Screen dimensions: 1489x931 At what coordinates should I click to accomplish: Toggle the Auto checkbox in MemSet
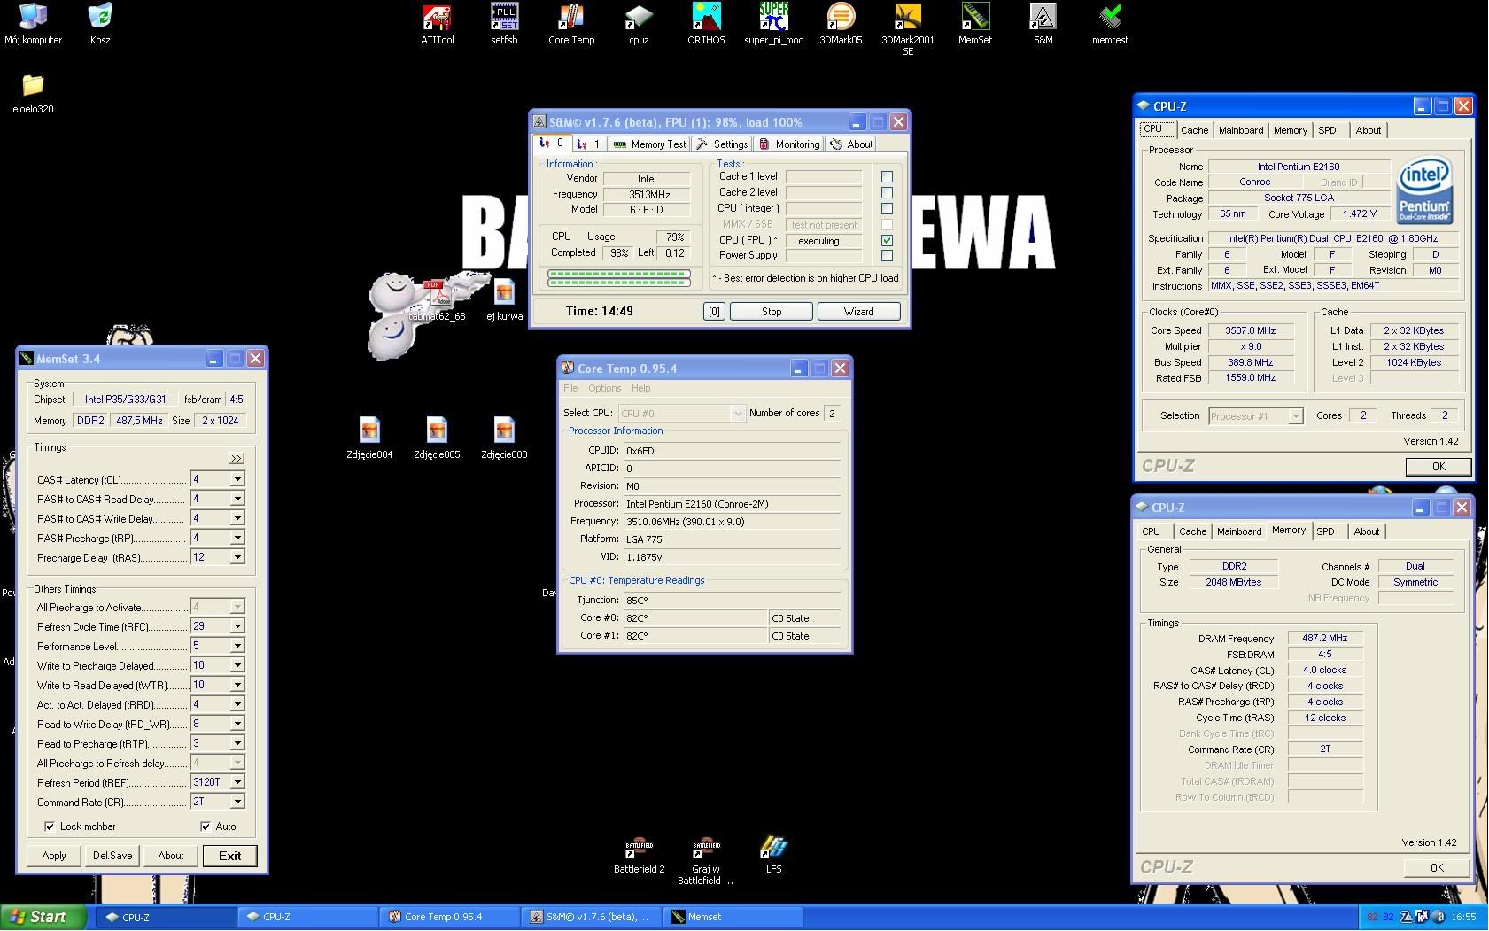(206, 826)
